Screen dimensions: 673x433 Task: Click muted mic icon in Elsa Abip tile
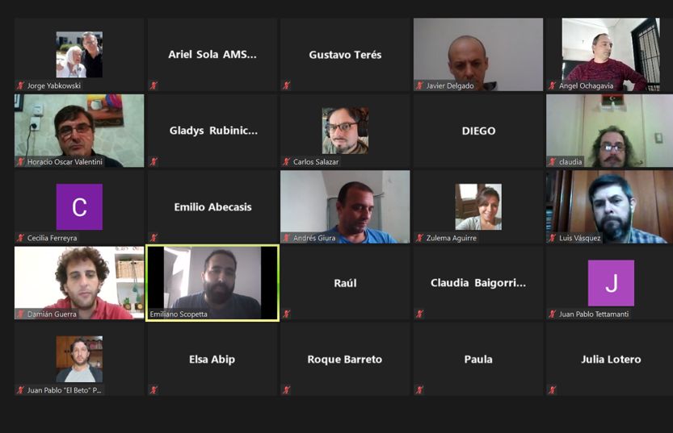tap(154, 390)
